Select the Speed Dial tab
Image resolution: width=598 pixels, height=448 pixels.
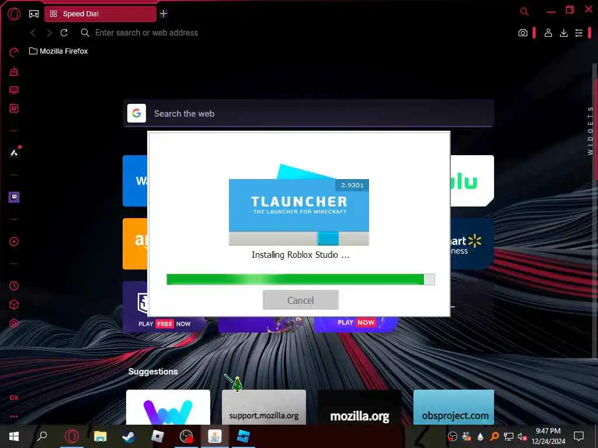[x=100, y=14]
